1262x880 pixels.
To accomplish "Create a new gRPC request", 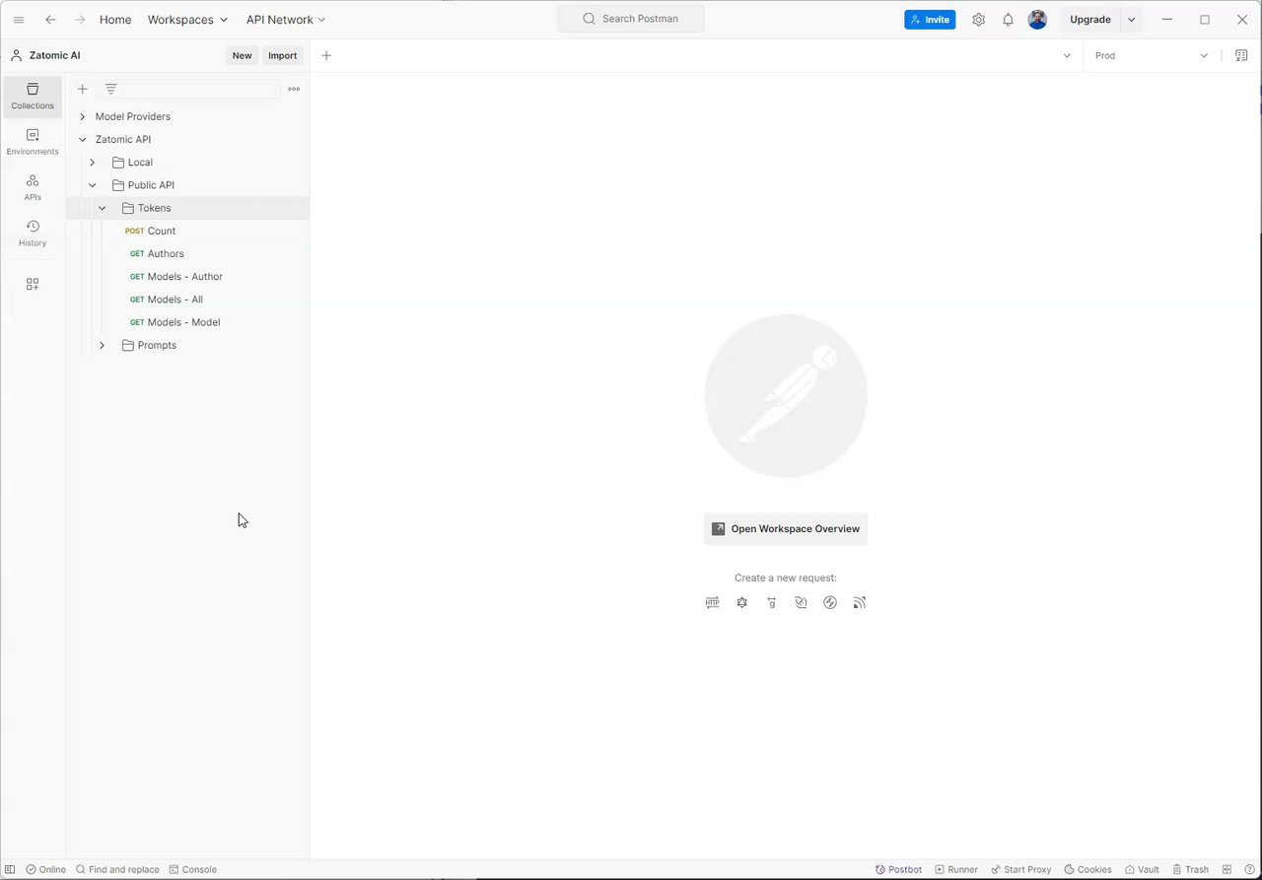I will (771, 602).
